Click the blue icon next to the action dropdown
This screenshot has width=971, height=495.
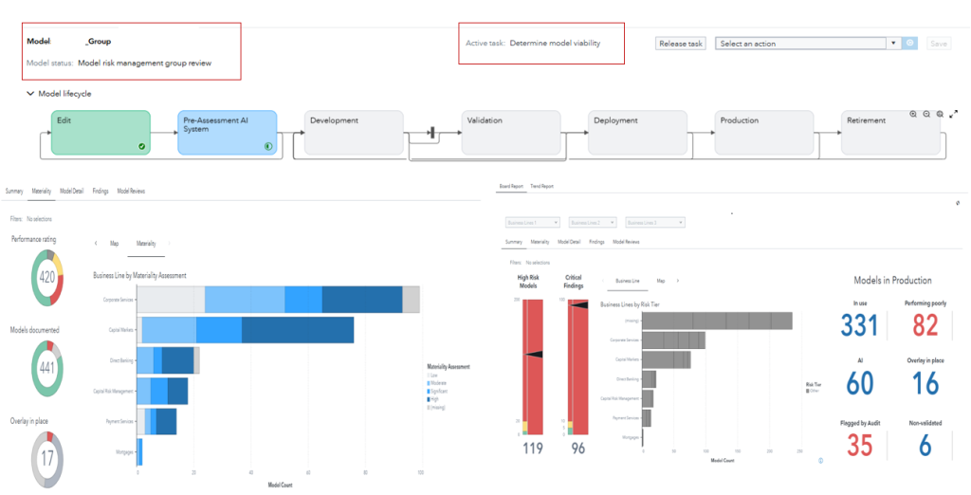910,44
